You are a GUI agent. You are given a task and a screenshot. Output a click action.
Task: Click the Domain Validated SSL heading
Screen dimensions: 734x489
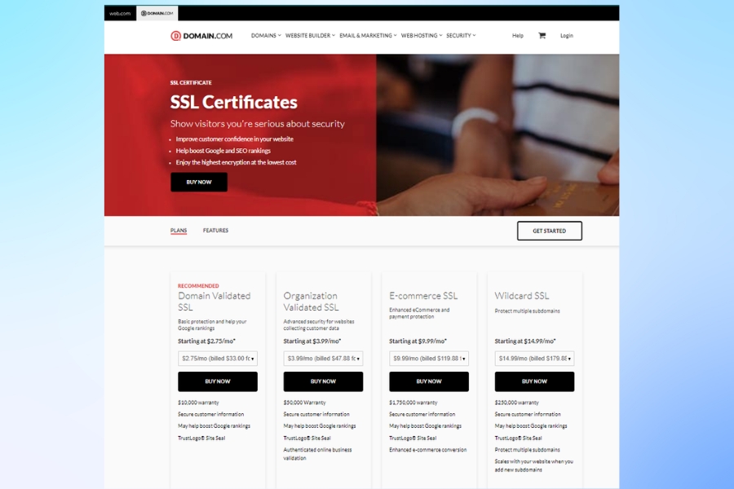coord(214,302)
